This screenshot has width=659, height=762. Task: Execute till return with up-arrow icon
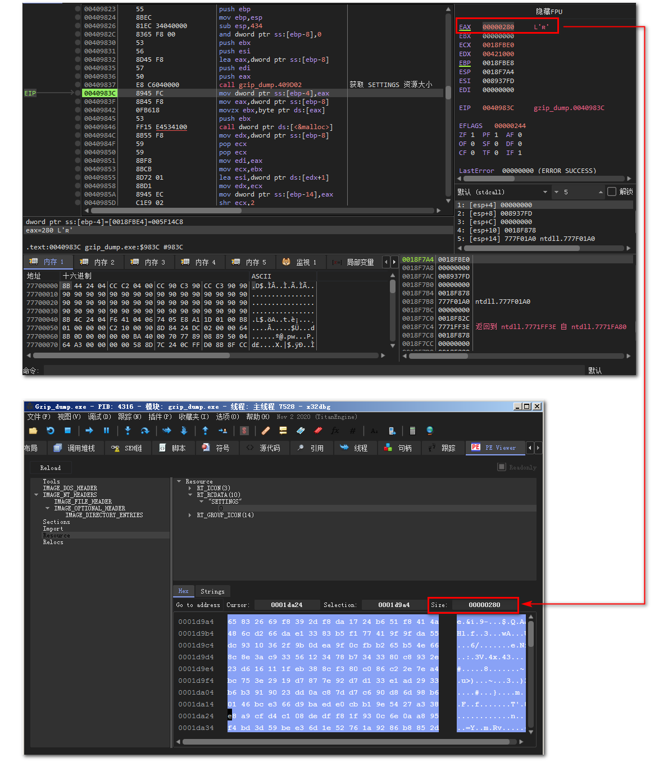click(x=205, y=431)
